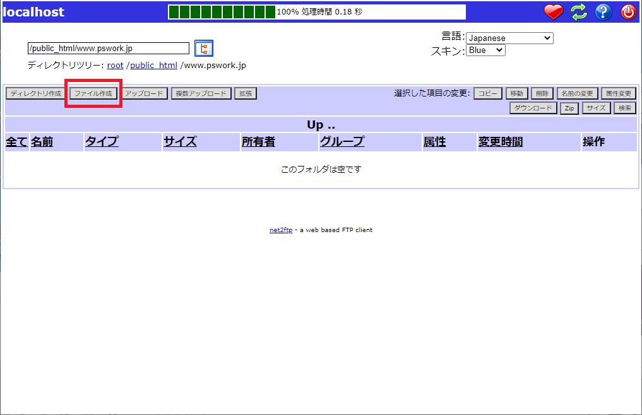Screen dimensions: 642x415
Task: Delete selected items with 削除 button
Action: tap(541, 93)
